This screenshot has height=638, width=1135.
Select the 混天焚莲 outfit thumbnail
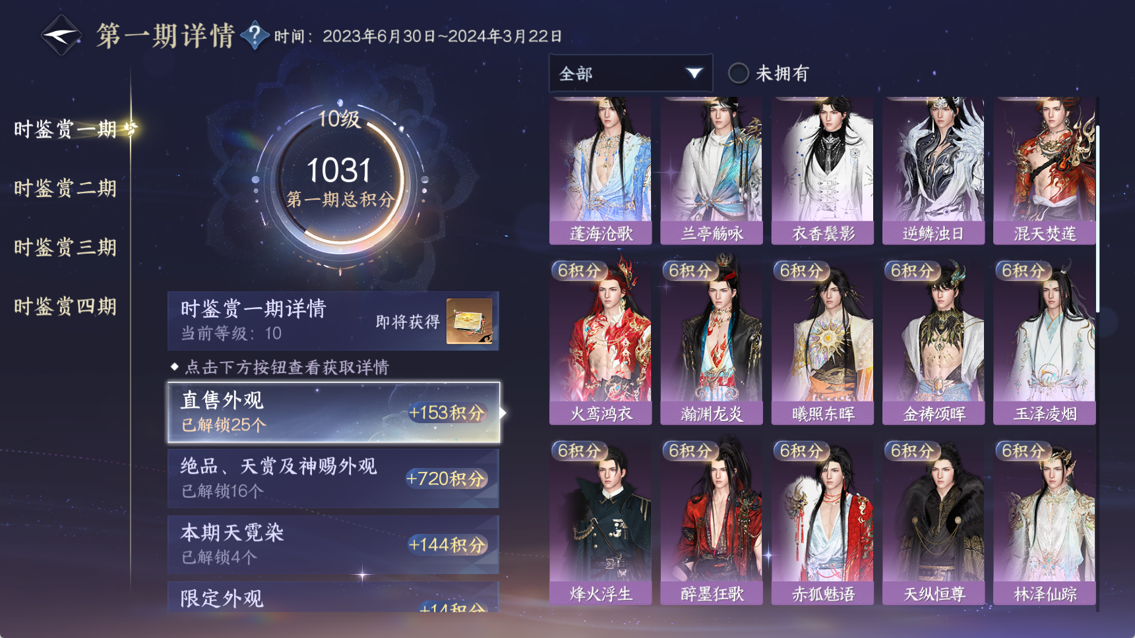1045,171
